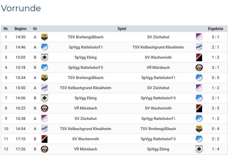Open TSV Breitengüßbach crest in match 10
This screenshot has width=228, height=155.
(199, 129)
